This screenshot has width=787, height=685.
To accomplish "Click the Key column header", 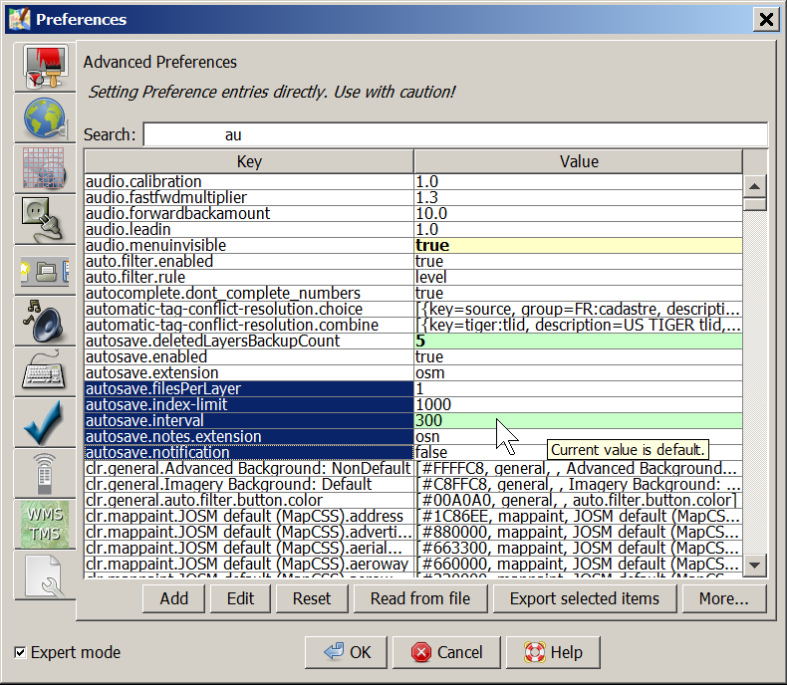I will click(249, 161).
